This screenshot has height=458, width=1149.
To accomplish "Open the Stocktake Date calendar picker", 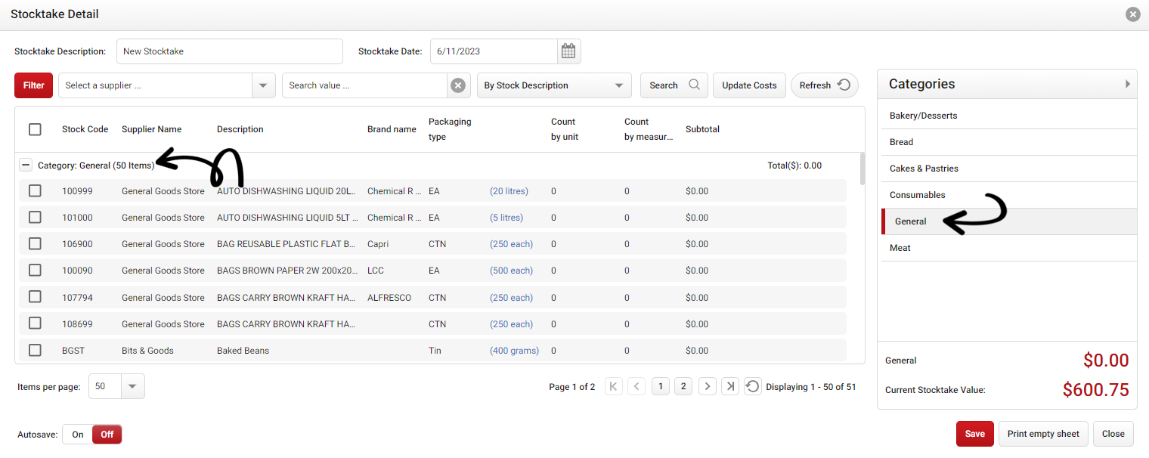I will tap(568, 51).
